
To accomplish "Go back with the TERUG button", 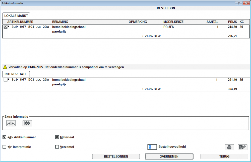I will tap(224, 156).
